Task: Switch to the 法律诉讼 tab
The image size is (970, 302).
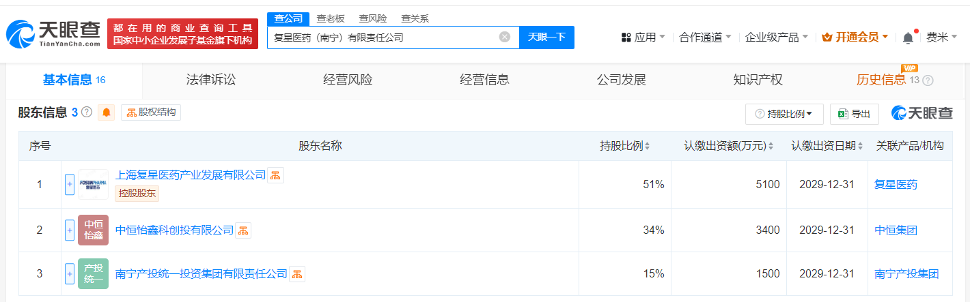Action: click(211, 80)
